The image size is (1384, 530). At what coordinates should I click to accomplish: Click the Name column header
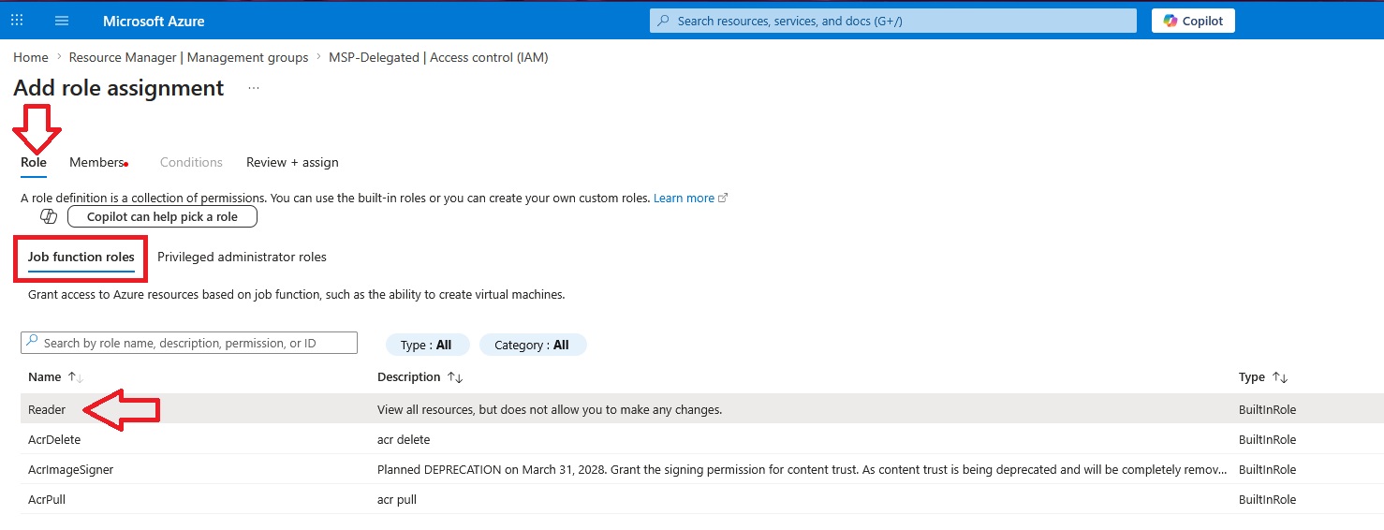pos(44,377)
